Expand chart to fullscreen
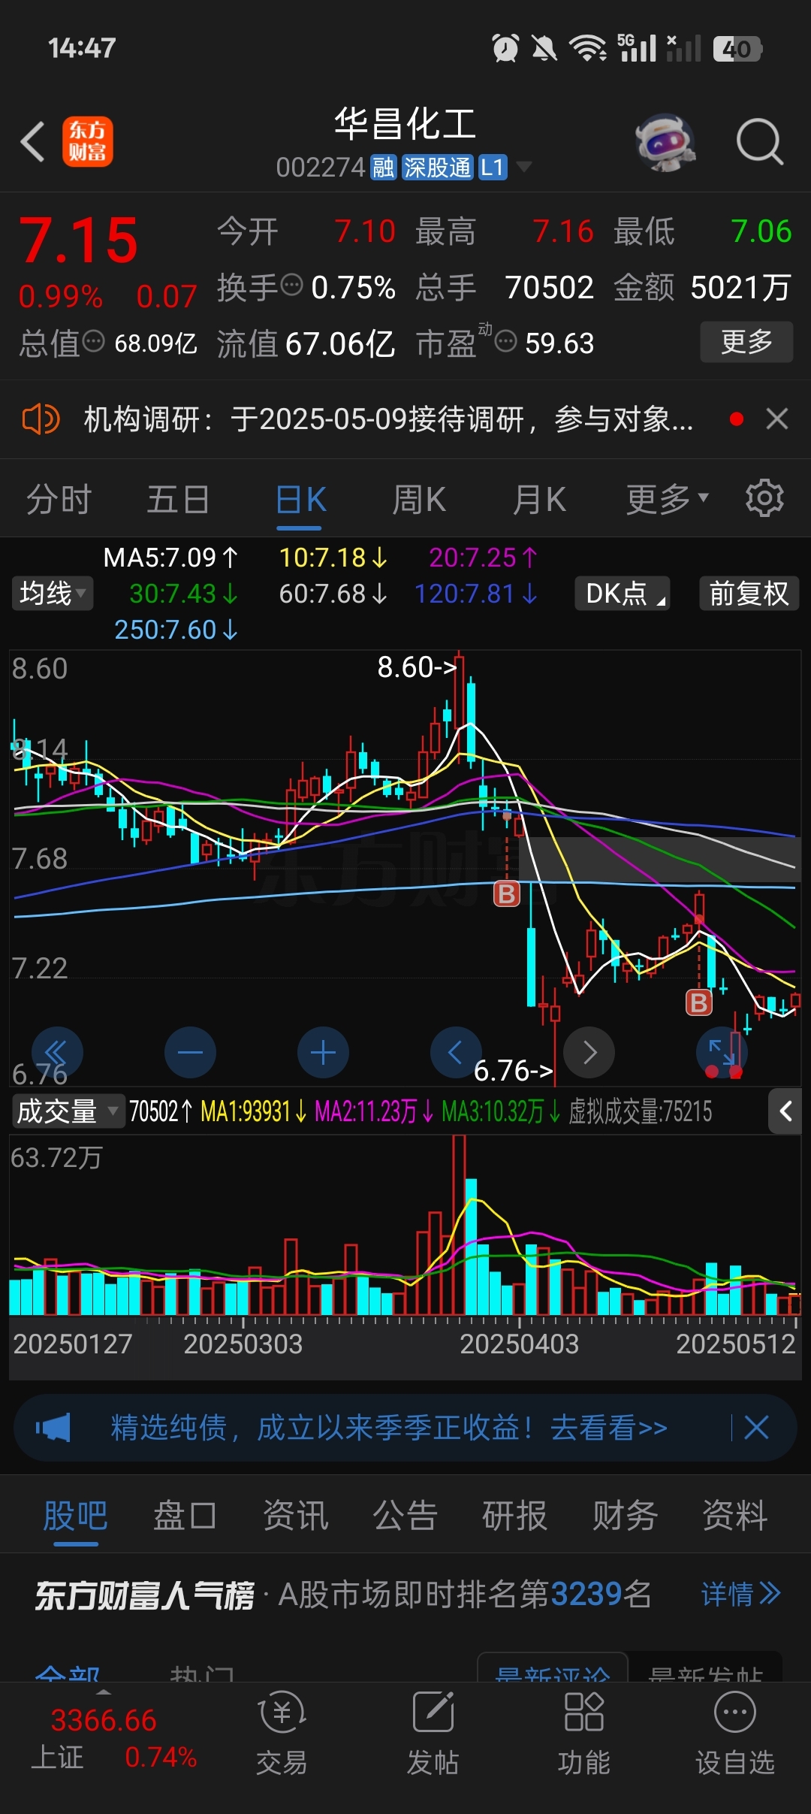Screen dimensions: 811x1814 [x=722, y=1052]
